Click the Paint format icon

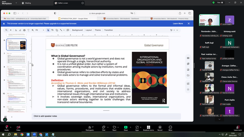tap(29, 30)
